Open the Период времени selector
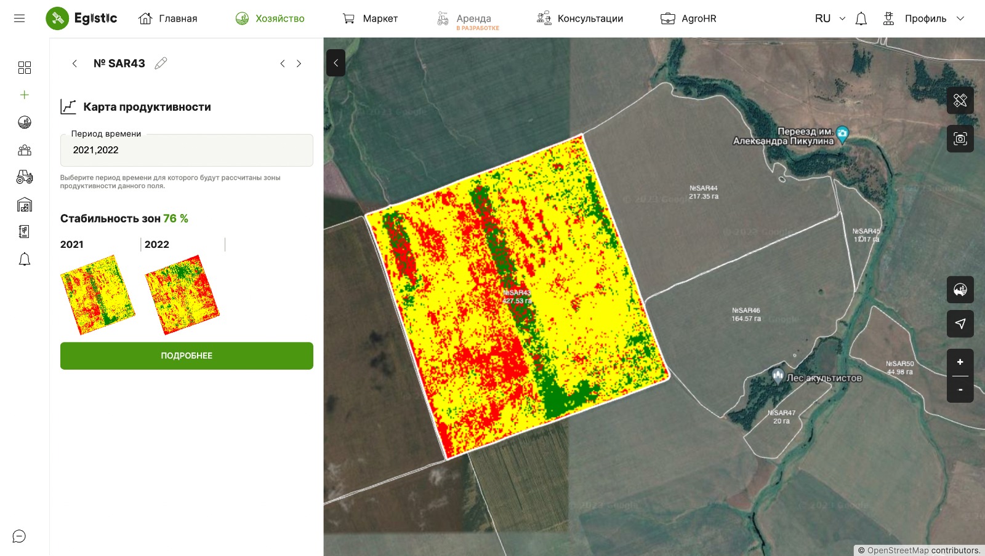Screen dimensions: 985x556 tap(187, 150)
